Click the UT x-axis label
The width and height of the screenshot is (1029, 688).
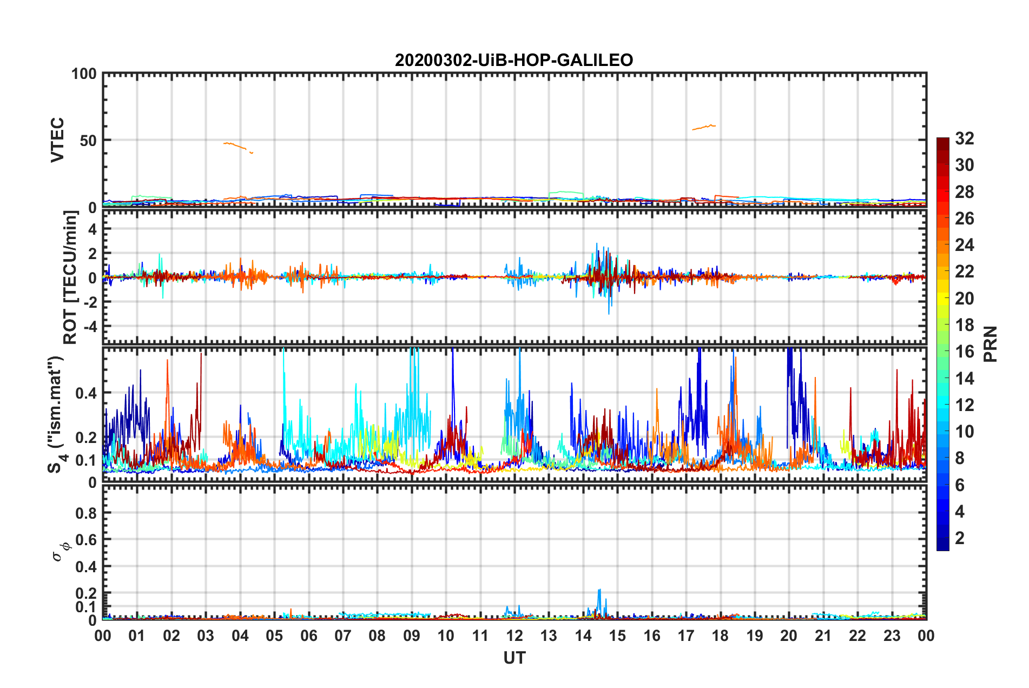[x=514, y=658]
